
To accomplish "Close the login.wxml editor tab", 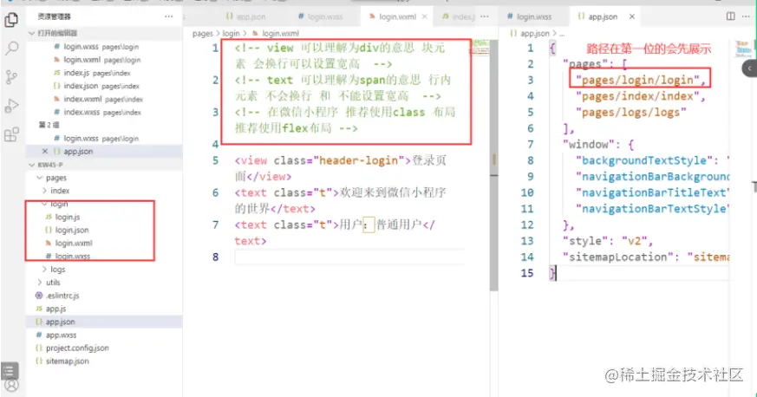I will pos(424,16).
